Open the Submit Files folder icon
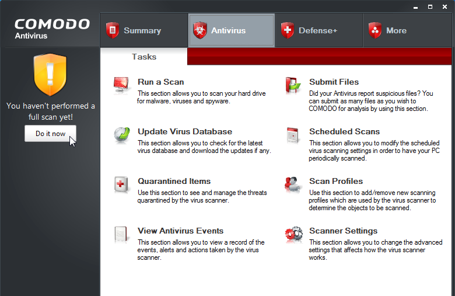This screenshot has height=296, width=455. coord(293,85)
